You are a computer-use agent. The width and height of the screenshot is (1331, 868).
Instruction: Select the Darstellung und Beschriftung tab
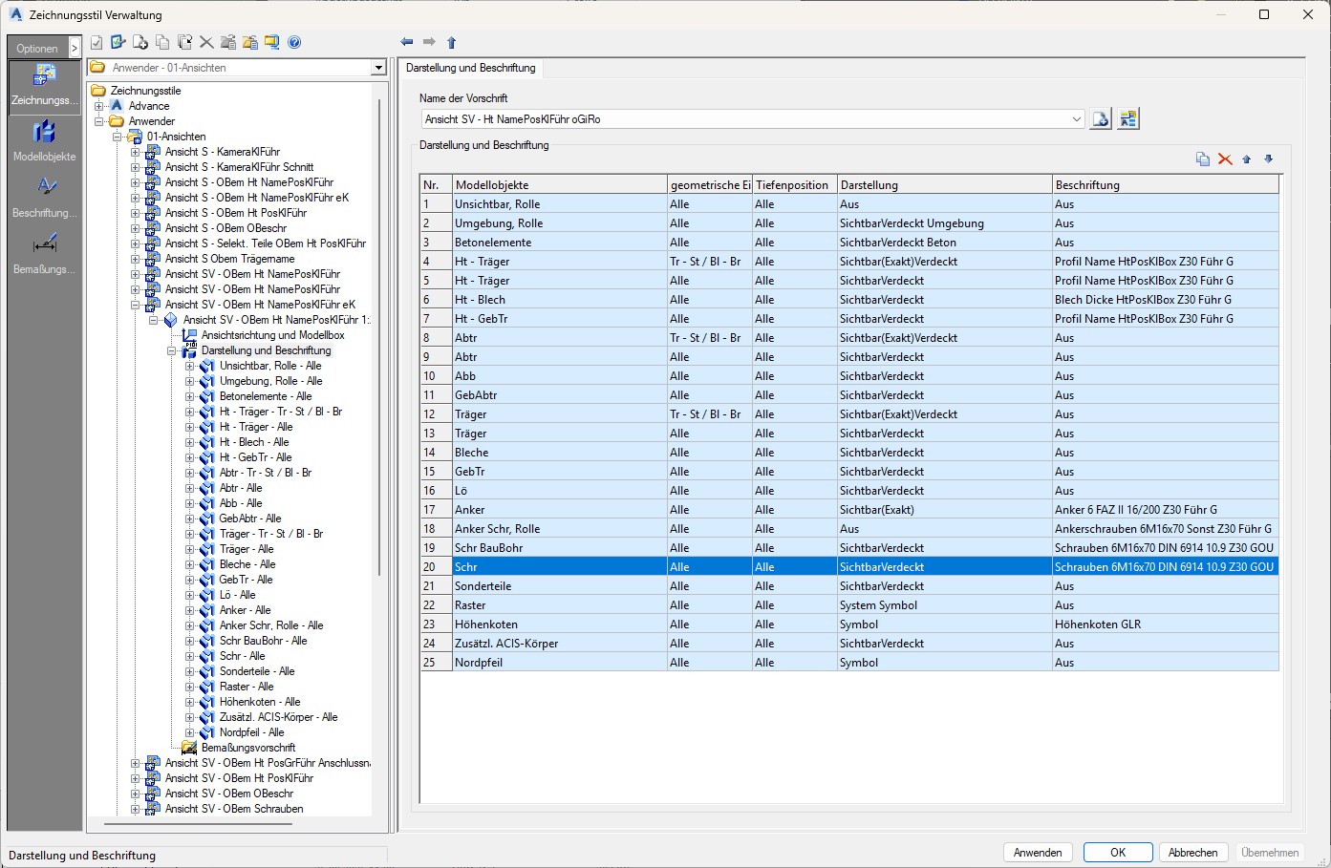click(470, 68)
